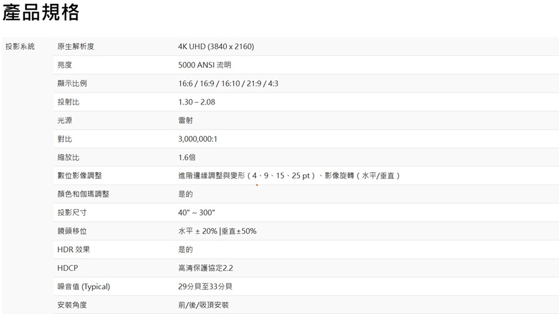Click the 16:6 / 16:9 aspect ratio value
The image size is (559, 314).
point(228,84)
